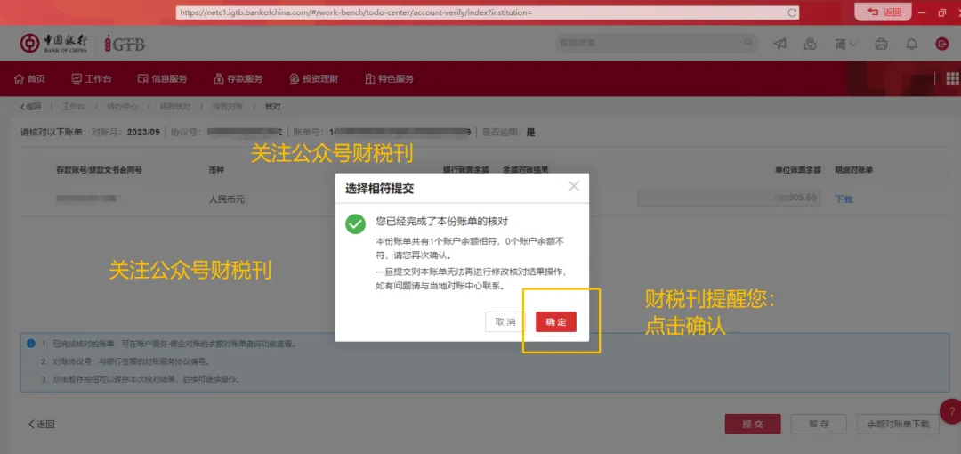
Task: Click the 您已经完成了本份账单的核对 message
Action: tap(441, 222)
